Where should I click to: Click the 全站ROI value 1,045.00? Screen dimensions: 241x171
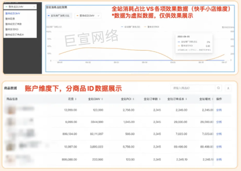pos(129,122)
